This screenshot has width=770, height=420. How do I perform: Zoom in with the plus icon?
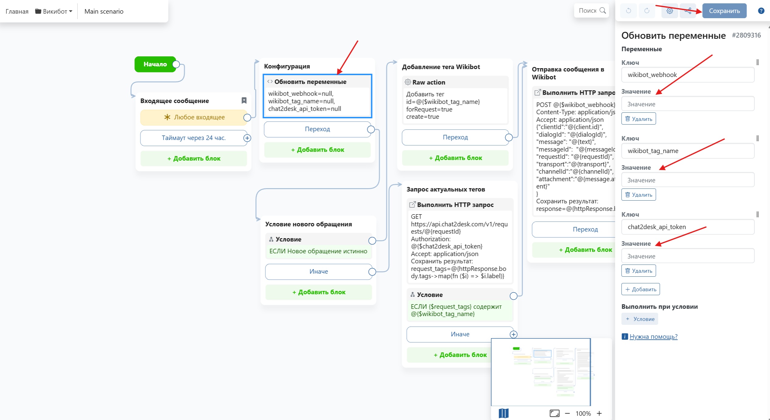pos(599,413)
